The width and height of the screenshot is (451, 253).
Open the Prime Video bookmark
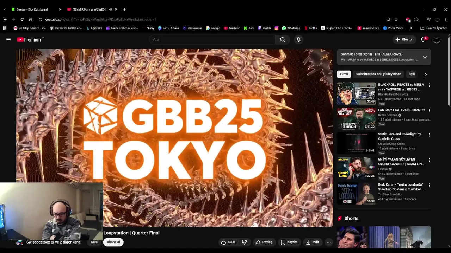pos(393,28)
